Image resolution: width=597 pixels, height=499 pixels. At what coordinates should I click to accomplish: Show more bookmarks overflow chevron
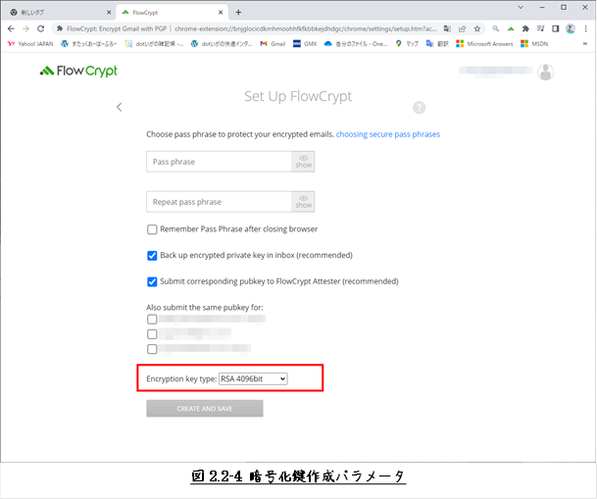point(585,44)
